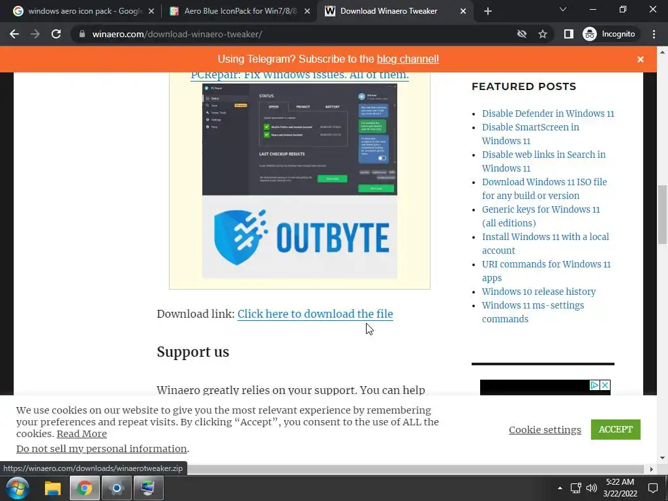The image size is (668, 501).
Task: Go back to the previous page
Action: 14,34
